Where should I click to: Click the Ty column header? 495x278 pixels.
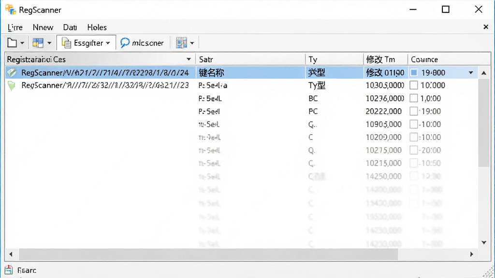click(x=335, y=59)
